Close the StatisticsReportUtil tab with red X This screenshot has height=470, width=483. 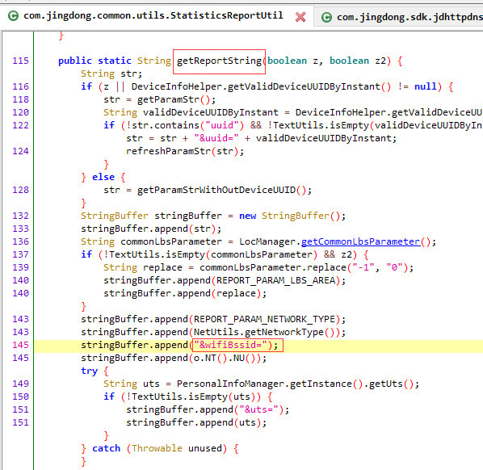tap(300, 17)
